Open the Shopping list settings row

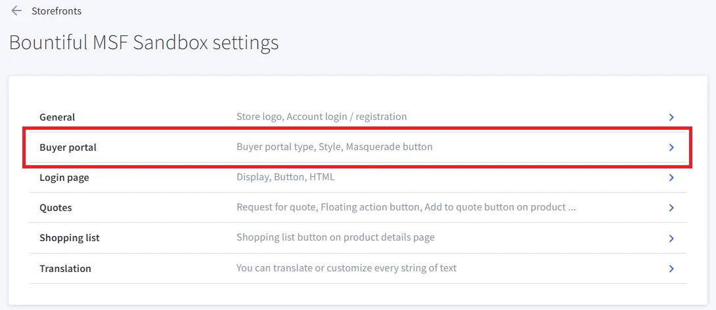[x=358, y=238]
